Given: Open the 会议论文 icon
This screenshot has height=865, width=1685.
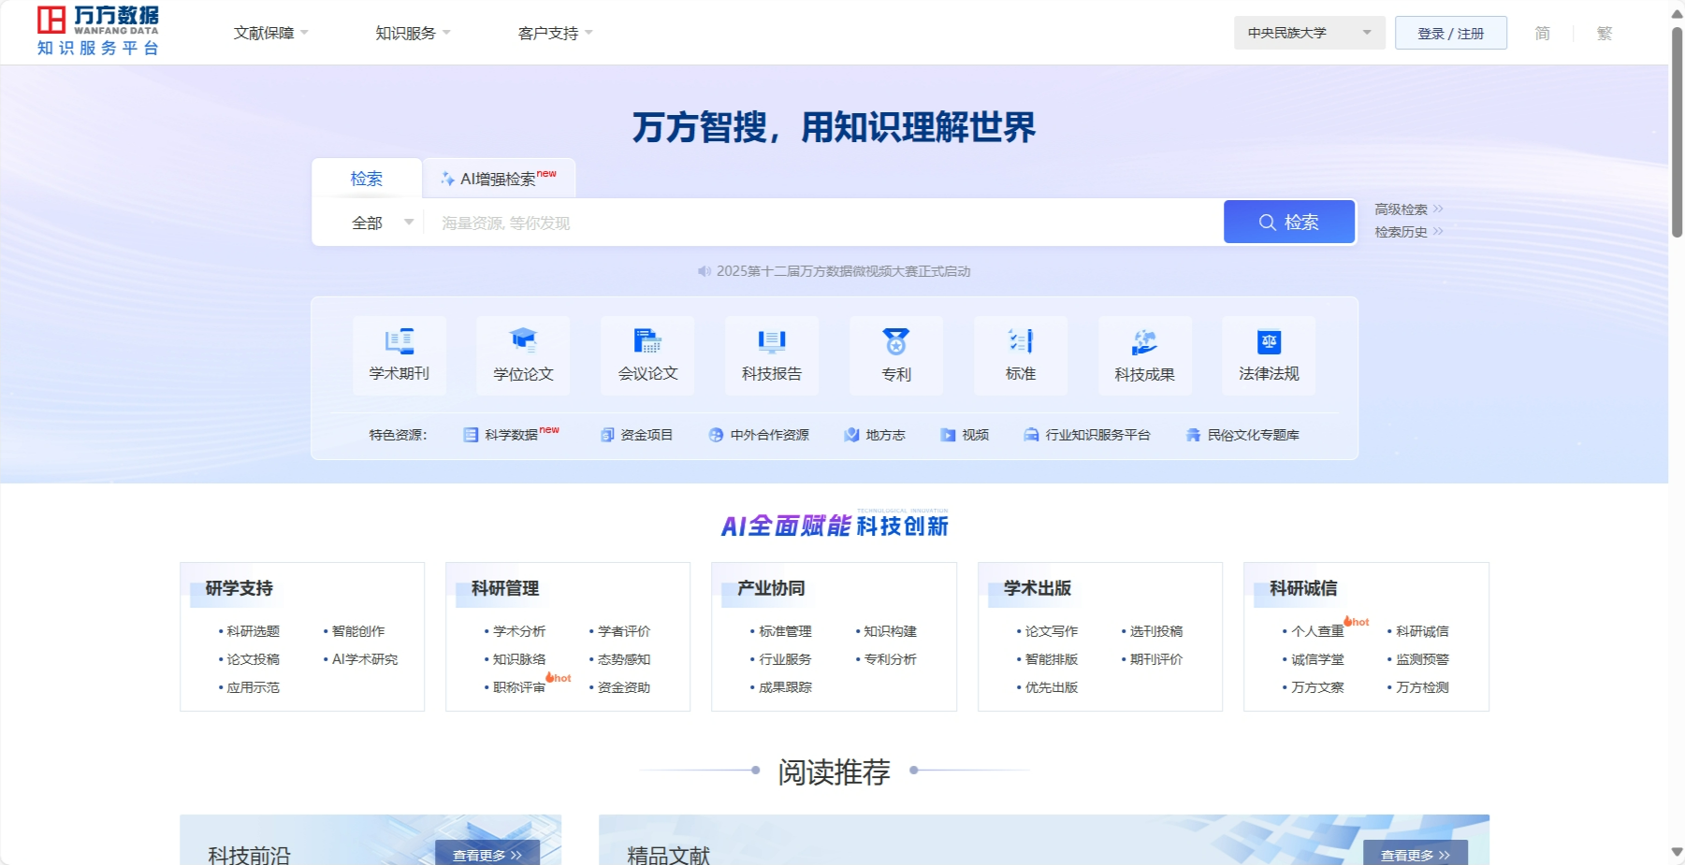Looking at the screenshot, I should coord(647,341).
